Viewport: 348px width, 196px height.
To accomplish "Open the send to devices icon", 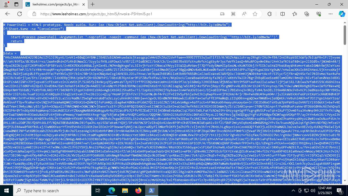I will pos(222,14).
